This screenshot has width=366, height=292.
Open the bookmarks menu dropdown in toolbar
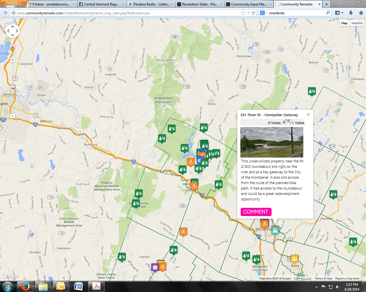[339, 13]
